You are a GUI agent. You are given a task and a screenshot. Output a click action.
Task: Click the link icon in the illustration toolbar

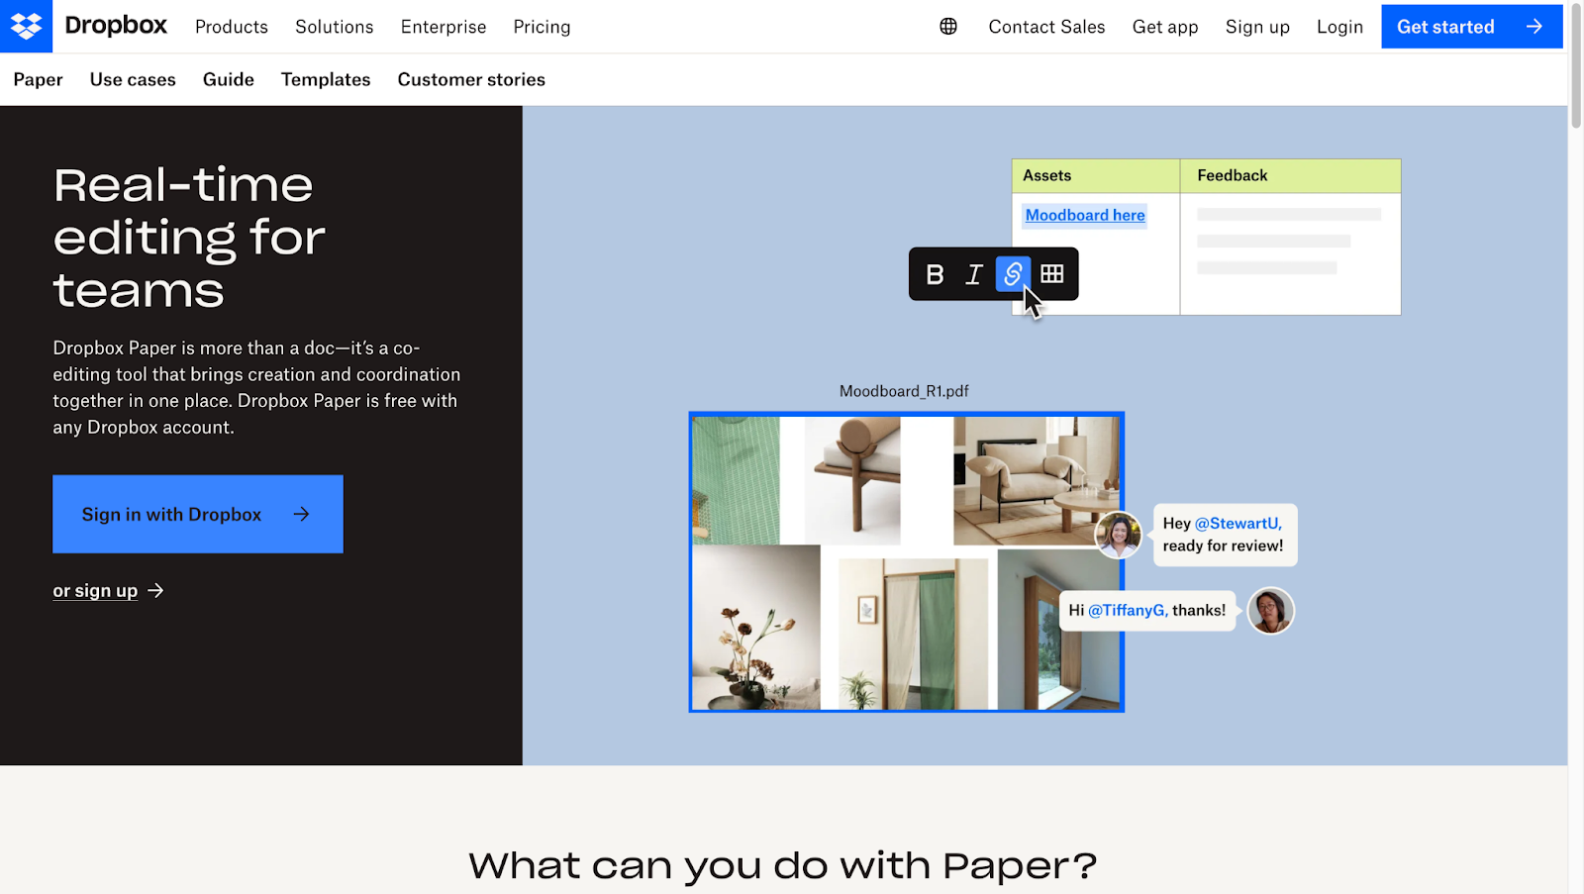click(x=1013, y=274)
